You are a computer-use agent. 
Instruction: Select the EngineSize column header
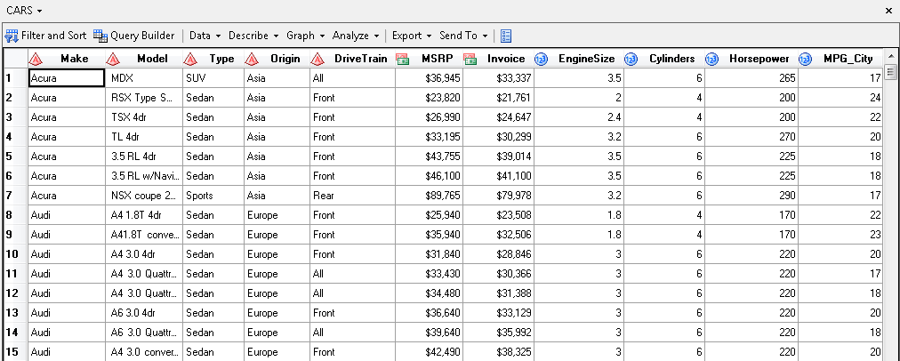tap(579, 59)
